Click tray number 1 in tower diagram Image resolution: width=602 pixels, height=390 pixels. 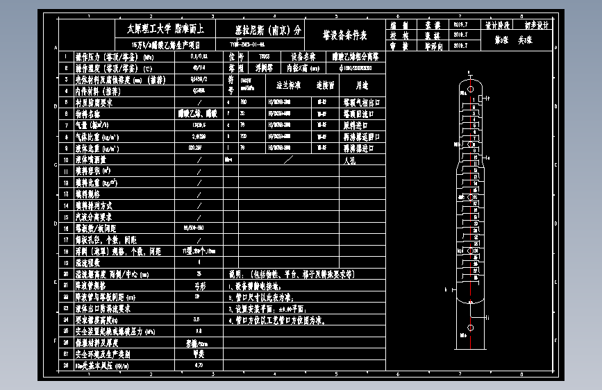474,100
